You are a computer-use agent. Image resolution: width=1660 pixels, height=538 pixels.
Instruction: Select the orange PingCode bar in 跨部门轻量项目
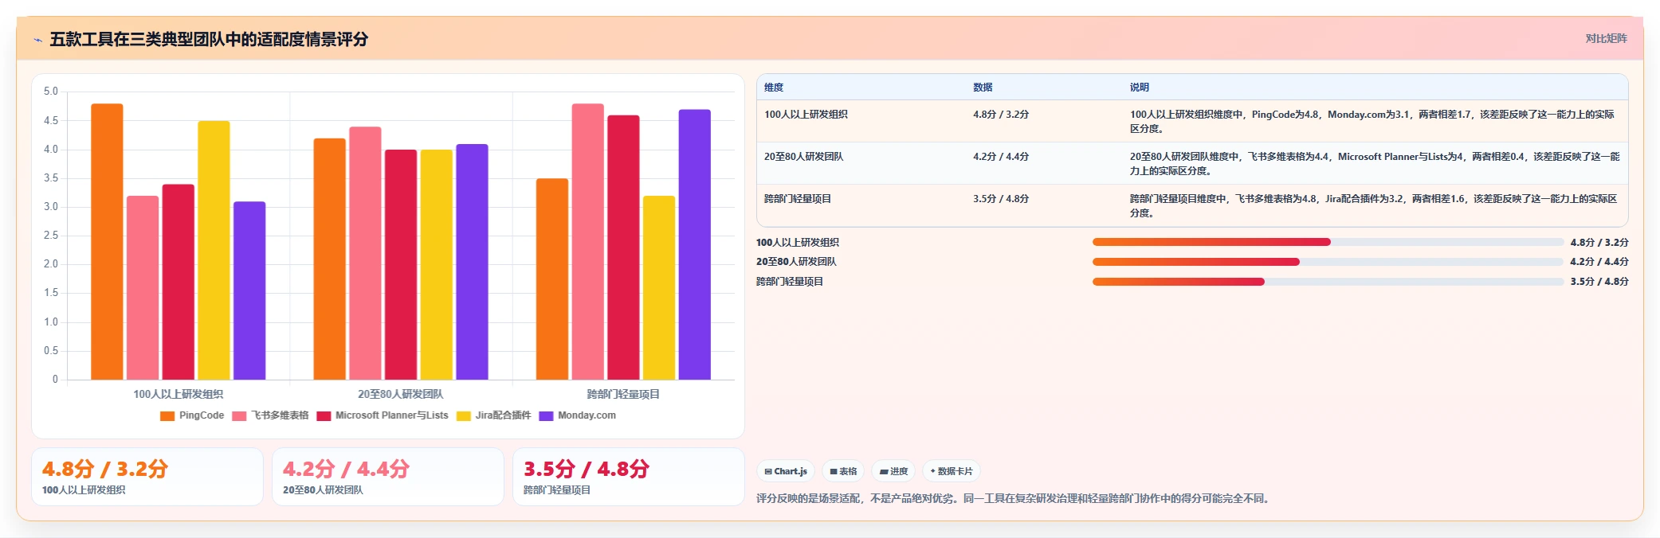(552, 279)
